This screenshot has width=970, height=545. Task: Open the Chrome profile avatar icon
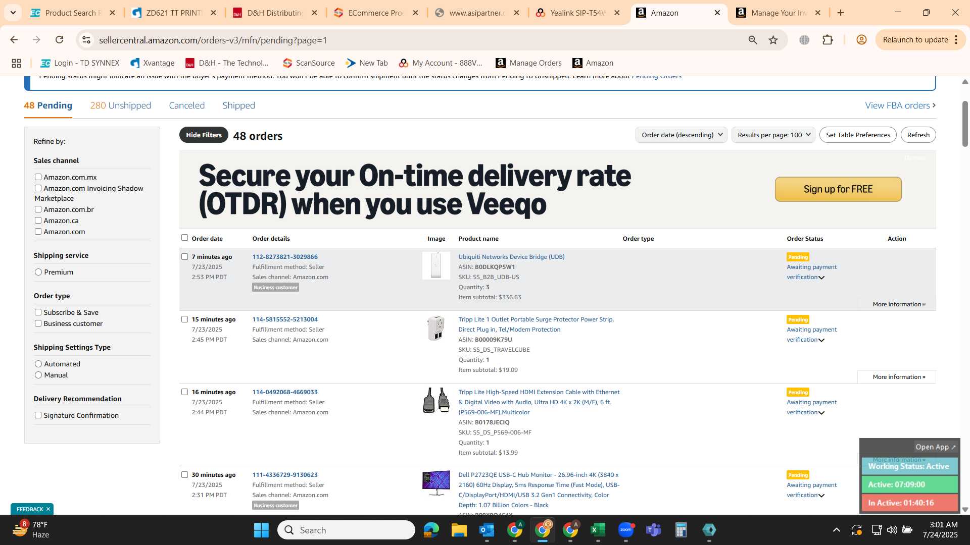pos(861,40)
